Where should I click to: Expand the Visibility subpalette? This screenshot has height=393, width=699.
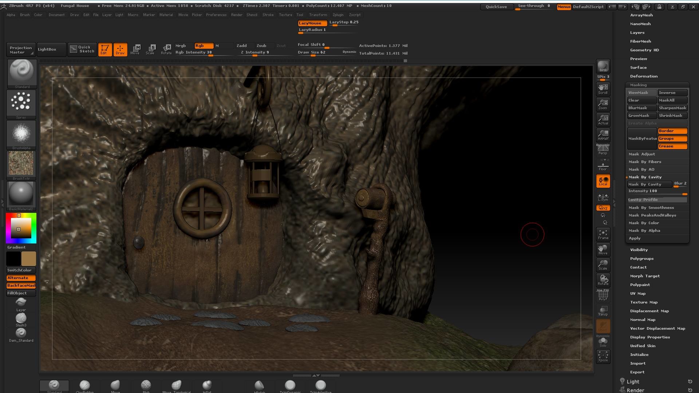pos(639,250)
